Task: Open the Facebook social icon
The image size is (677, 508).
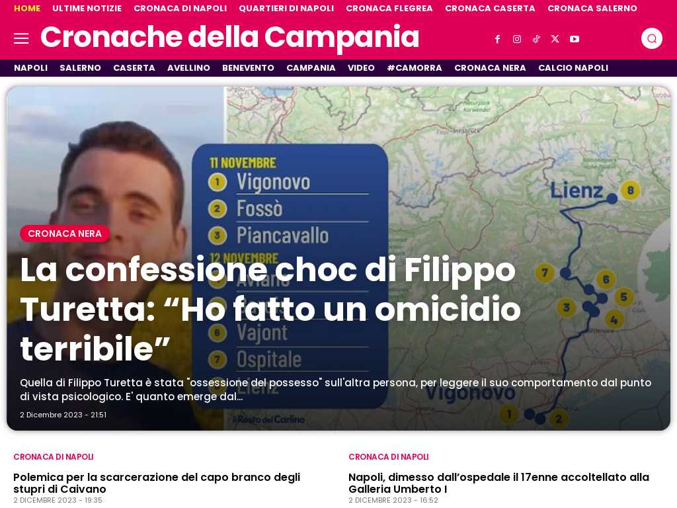Action: 497,39
